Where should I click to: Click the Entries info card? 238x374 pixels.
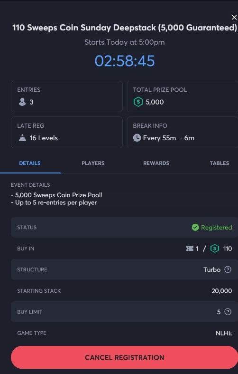pyautogui.click(x=67, y=96)
